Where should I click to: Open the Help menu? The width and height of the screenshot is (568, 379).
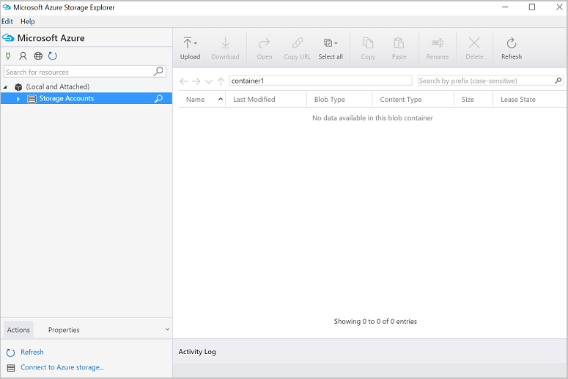(28, 21)
